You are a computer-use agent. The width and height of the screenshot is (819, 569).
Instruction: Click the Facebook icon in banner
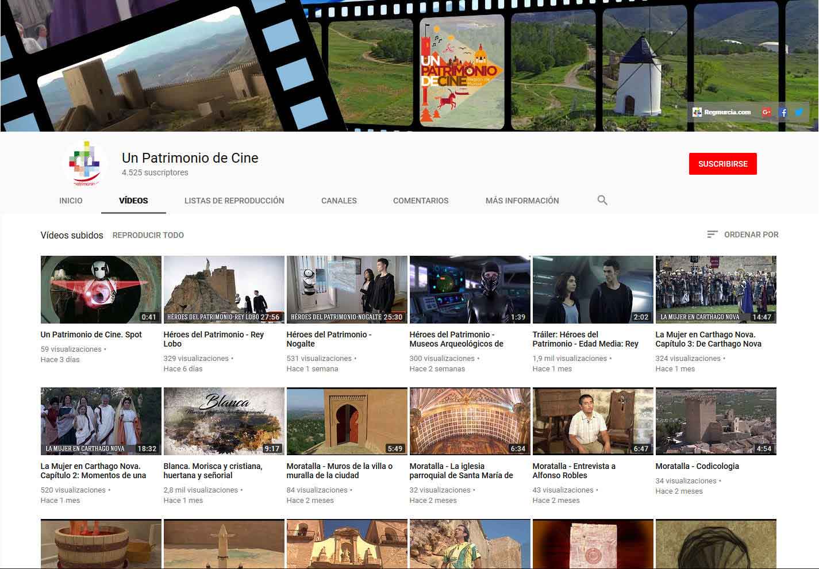pyautogui.click(x=783, y=112)
